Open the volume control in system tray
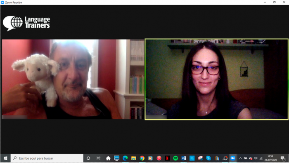The image size is (289, 163). [256, 158]
